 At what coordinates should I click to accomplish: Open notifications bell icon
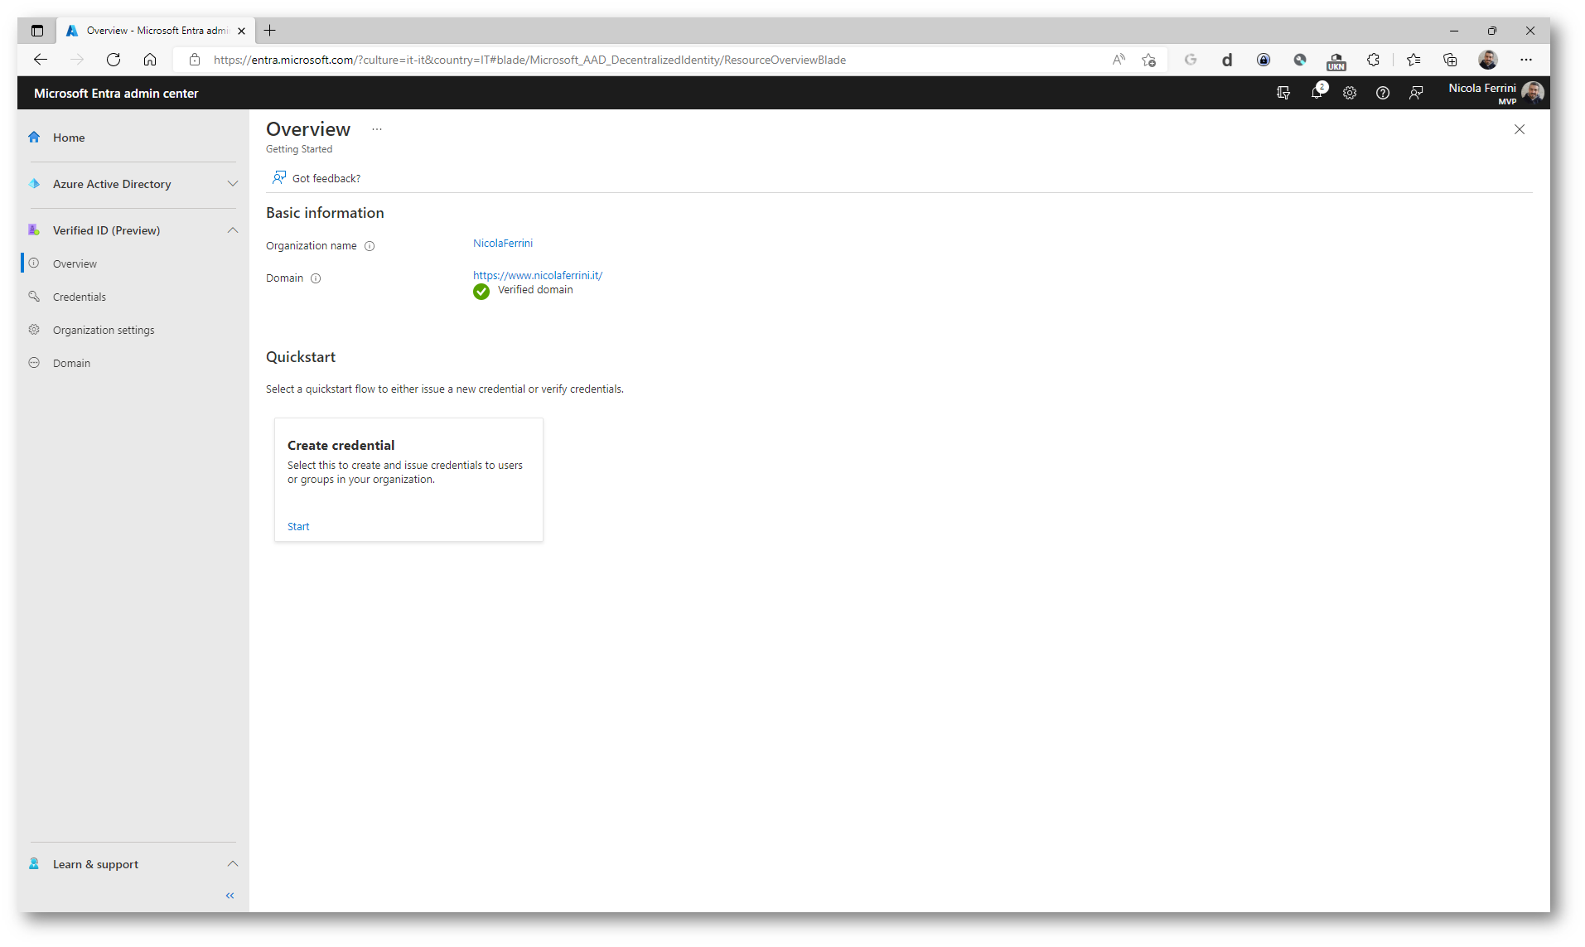(x=1317, y=92)
